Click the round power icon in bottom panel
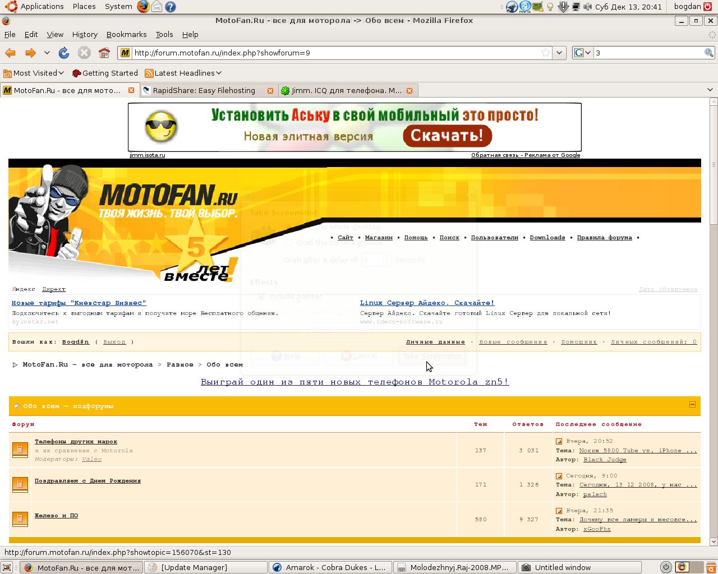 [x=665, y=567]
